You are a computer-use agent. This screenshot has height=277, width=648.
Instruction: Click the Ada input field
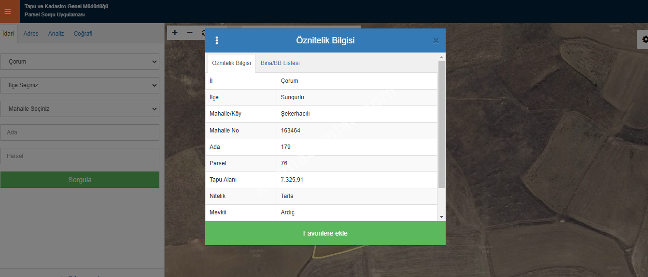pyautogui.click(x=80, y=132)
